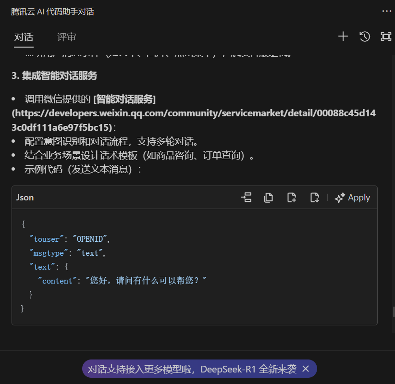The height and width of the screenshot is (384, 395).
Task: Click the "content" key in code
Action: click(57, 281)
